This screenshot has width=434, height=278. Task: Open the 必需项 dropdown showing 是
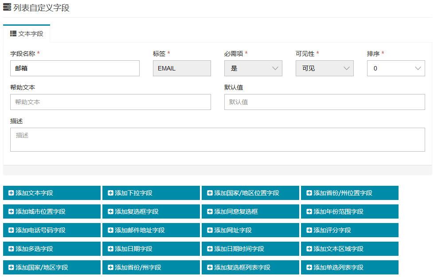[x=253, y=68]
